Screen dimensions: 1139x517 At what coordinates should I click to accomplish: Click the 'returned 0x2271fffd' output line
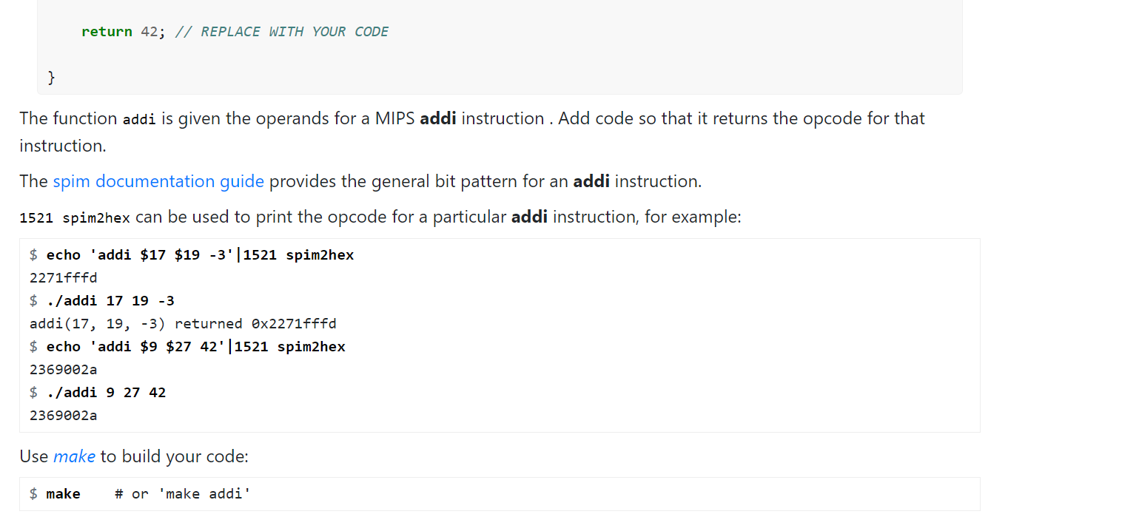coord(183,324)
